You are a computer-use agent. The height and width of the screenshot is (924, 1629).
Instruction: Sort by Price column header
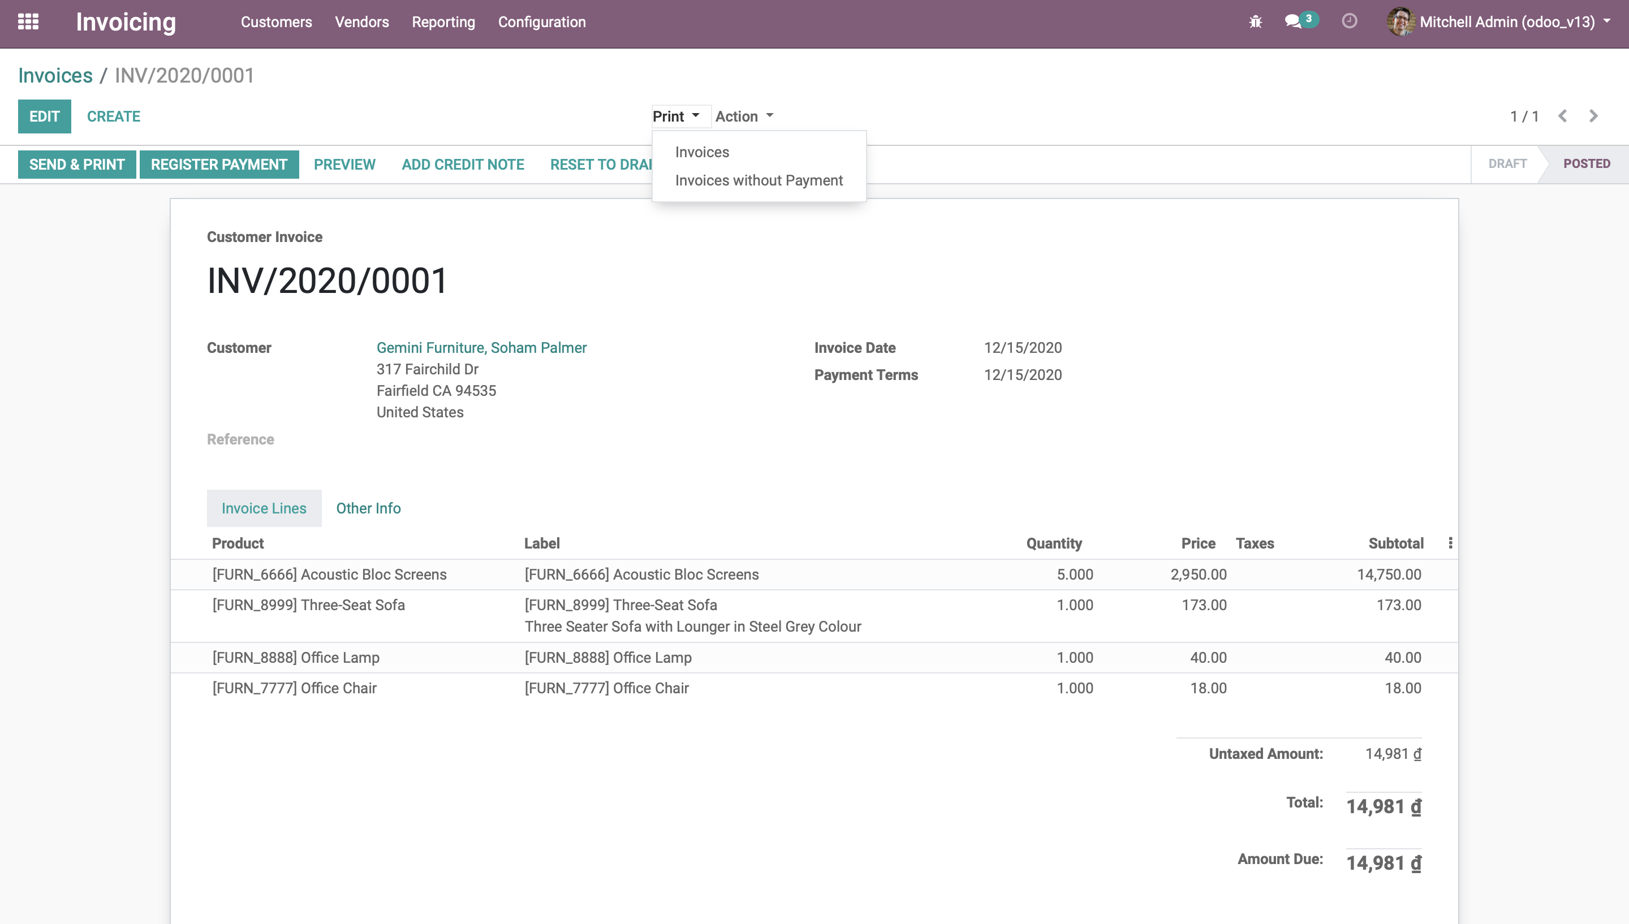pyautogui.click(x=1197, y=543)
